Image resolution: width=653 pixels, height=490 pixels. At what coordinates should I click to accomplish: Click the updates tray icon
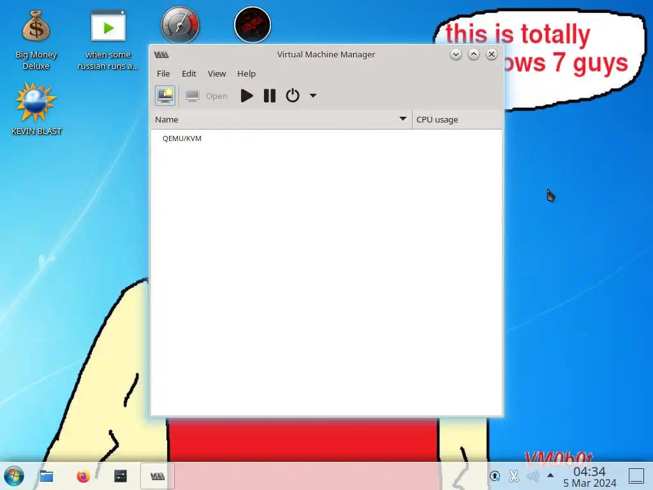[495, 476]
